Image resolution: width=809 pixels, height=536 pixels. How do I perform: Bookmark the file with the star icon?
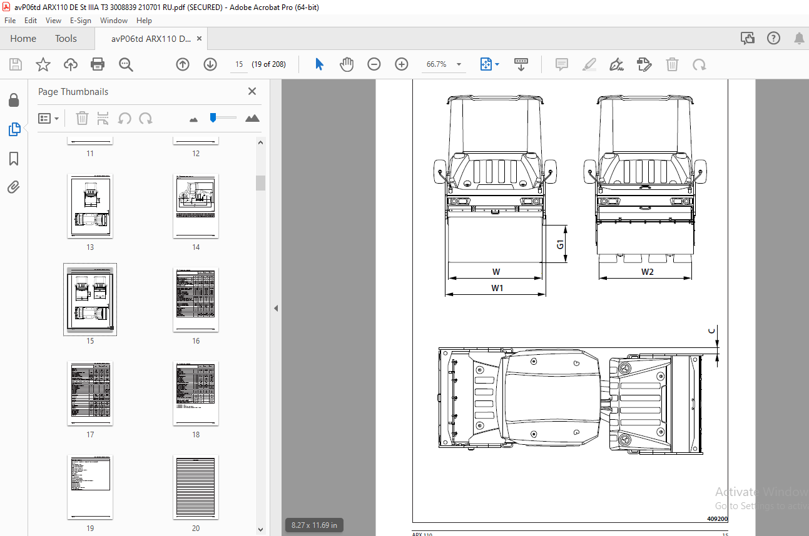point(43,64)
